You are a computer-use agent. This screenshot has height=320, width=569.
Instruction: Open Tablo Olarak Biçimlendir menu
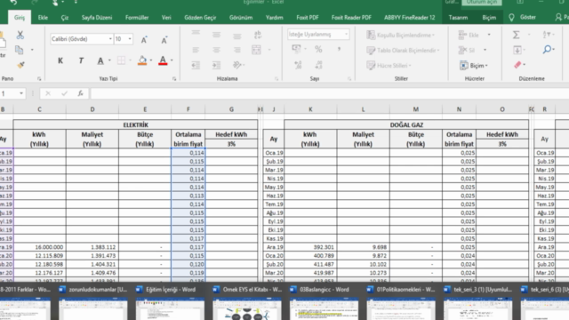(x=403, y=50)
